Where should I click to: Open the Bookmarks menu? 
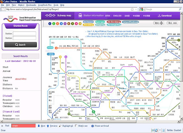31,5
